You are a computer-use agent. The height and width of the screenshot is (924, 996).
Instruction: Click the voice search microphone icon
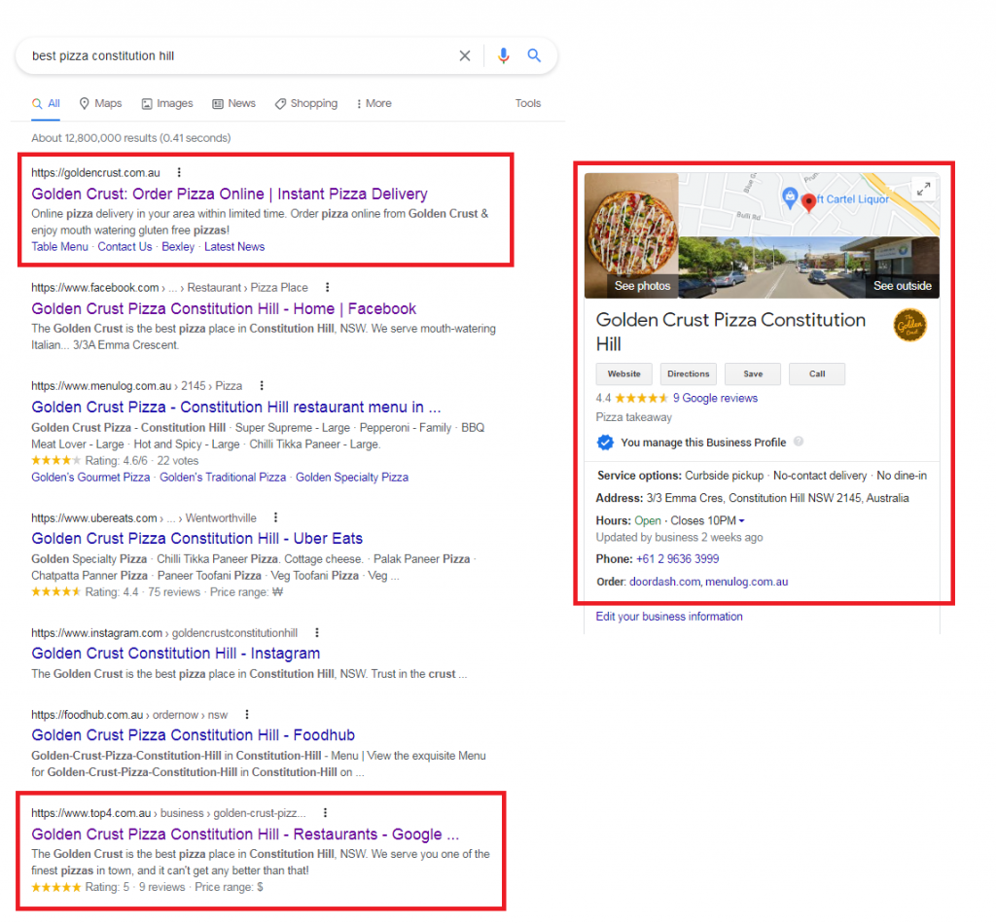point(503,56)
